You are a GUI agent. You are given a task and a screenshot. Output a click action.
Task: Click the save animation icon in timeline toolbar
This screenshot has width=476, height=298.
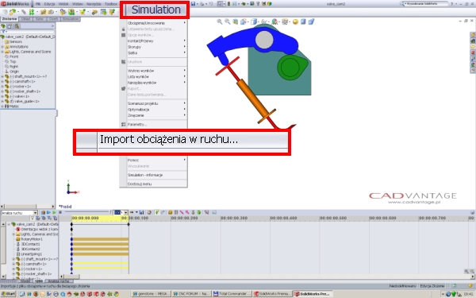pyautogui.click(x=141, y=212)
